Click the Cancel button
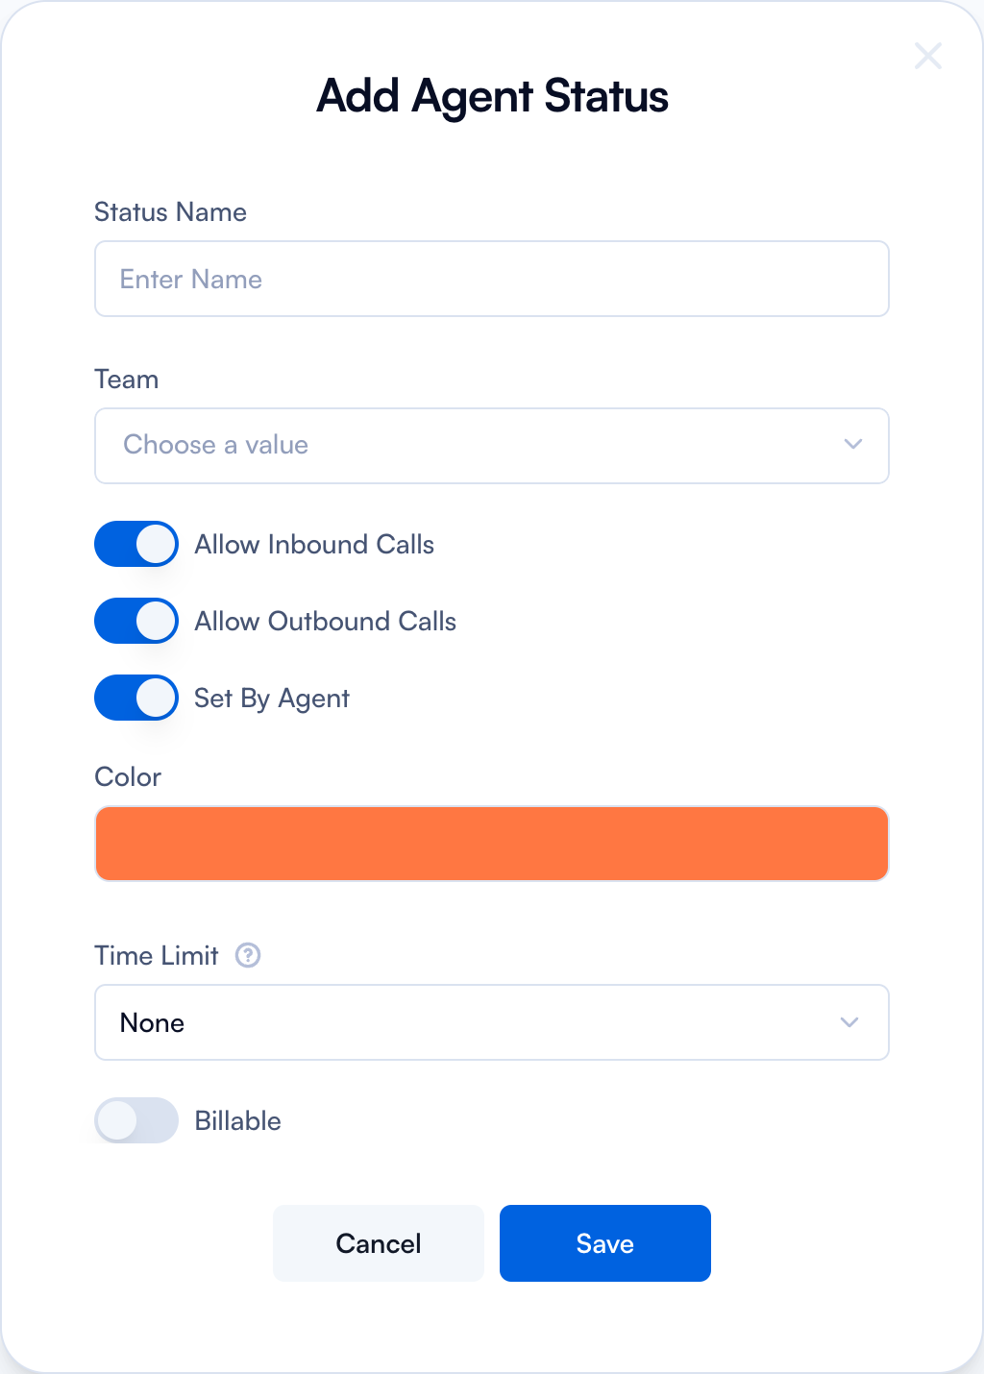Screen dimensions: 984x1374 378,1242
